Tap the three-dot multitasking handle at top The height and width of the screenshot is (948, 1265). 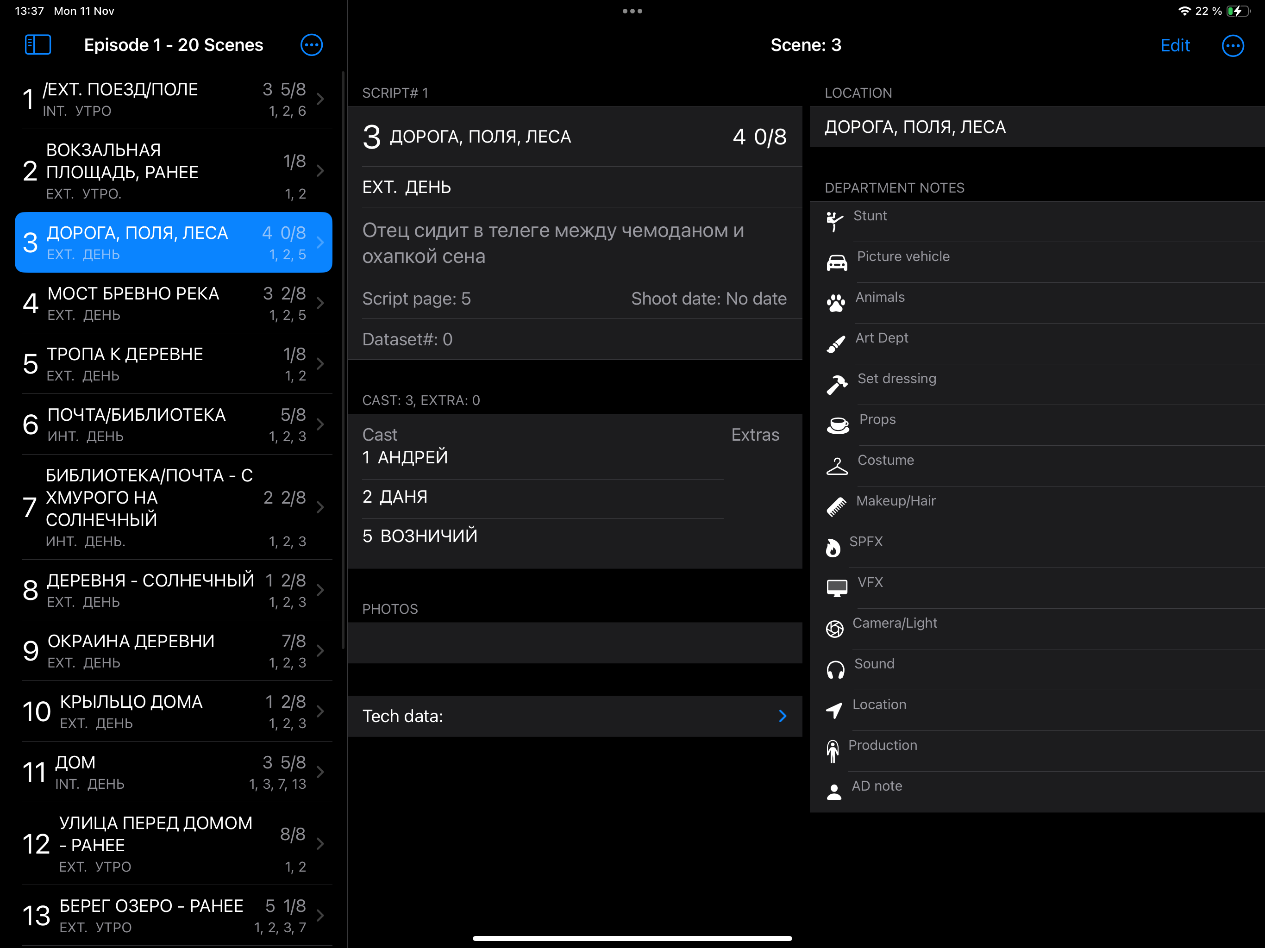tap(632, 11)
